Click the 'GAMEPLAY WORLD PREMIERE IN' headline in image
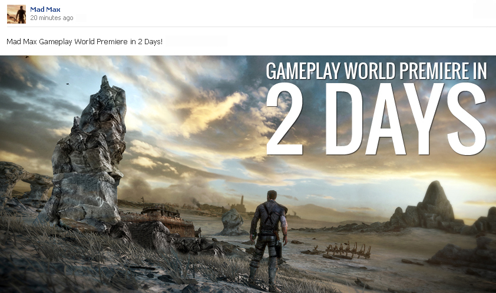 pyautogui.click(x=376, y=71)
